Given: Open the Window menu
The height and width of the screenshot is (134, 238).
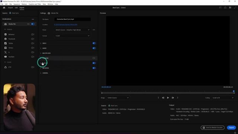Looking at the screenshot, I should coord(51,4).
